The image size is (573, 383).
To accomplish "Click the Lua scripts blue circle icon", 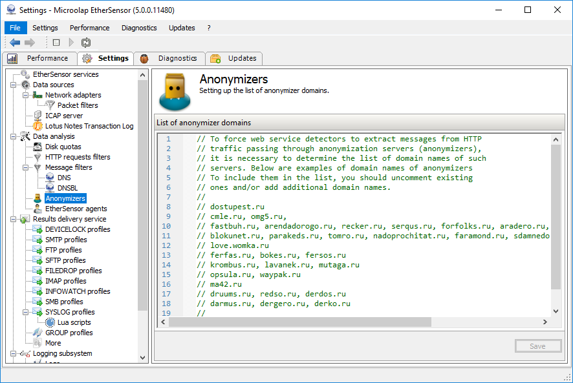I will pos(50,322).
